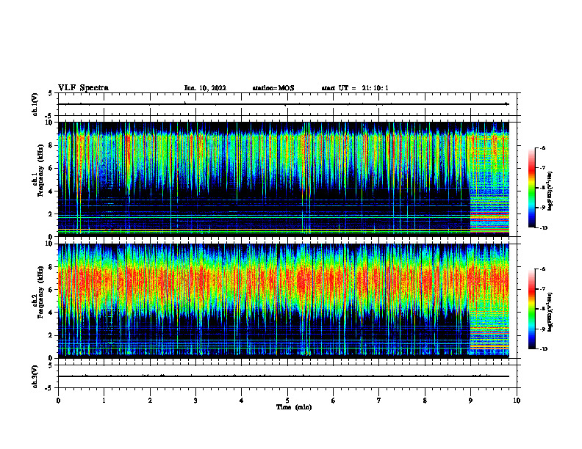
Task: Click the ch.1 colorbar log(PSD) unit label
Action: pos(550,191)
